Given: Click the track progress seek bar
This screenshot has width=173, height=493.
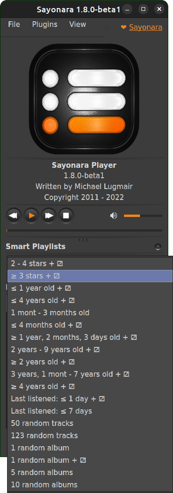Looking at the screenshot, I should 84,231.
